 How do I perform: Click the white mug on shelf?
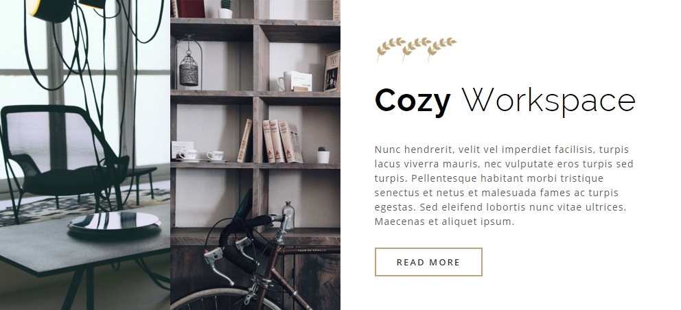click(286, 81)
